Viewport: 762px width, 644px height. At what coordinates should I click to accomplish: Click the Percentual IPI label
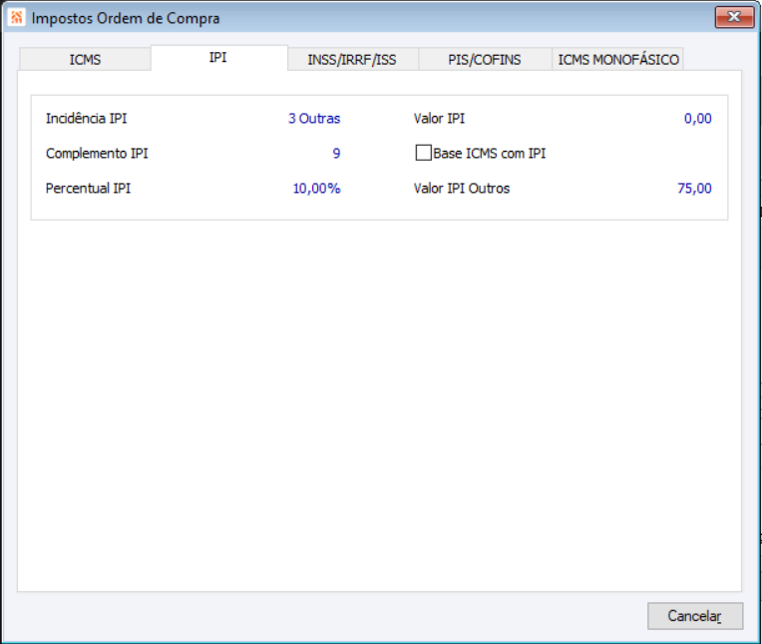[x=88, y=189]
